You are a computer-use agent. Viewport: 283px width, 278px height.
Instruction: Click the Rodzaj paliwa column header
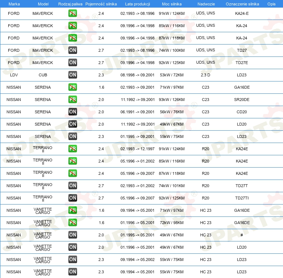pyautogui.click(x=70, y=4)
